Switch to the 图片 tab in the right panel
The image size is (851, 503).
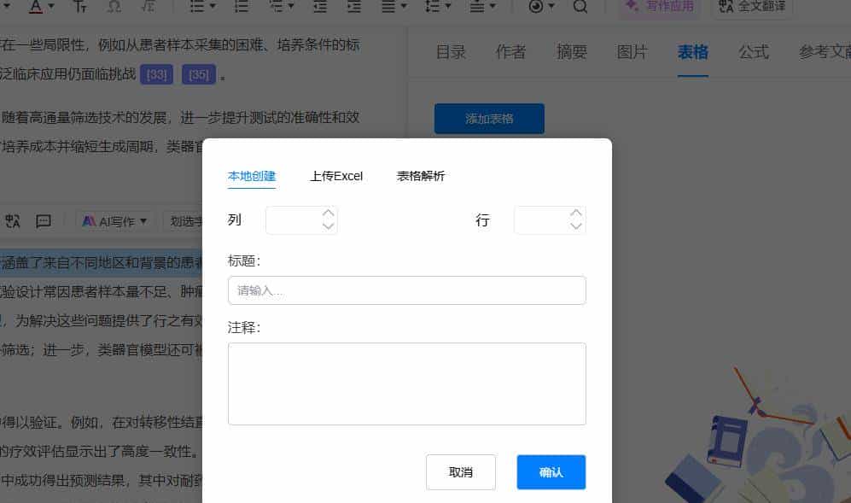[632, 52]
